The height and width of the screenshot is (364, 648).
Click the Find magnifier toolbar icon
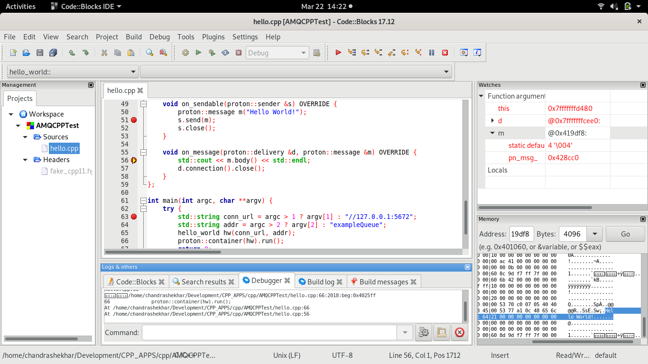[x=149, y=53]
